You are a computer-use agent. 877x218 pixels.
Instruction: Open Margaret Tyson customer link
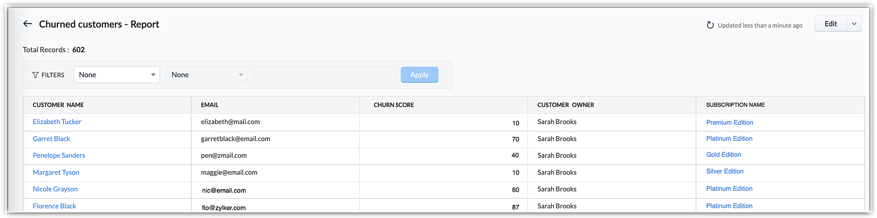[x=56, y=172]
